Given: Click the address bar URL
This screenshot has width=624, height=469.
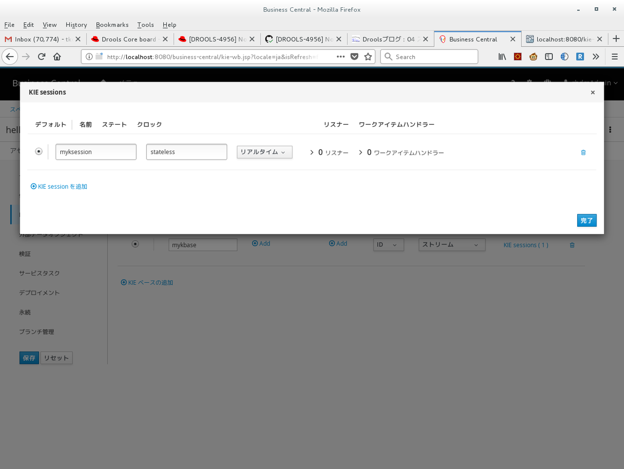Looking at the screenshot, I should [x=212, y=57].
